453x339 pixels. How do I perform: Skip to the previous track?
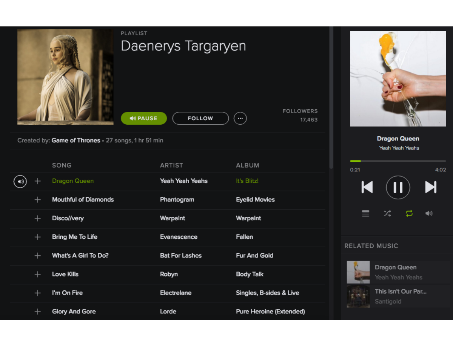click(367, 187)
